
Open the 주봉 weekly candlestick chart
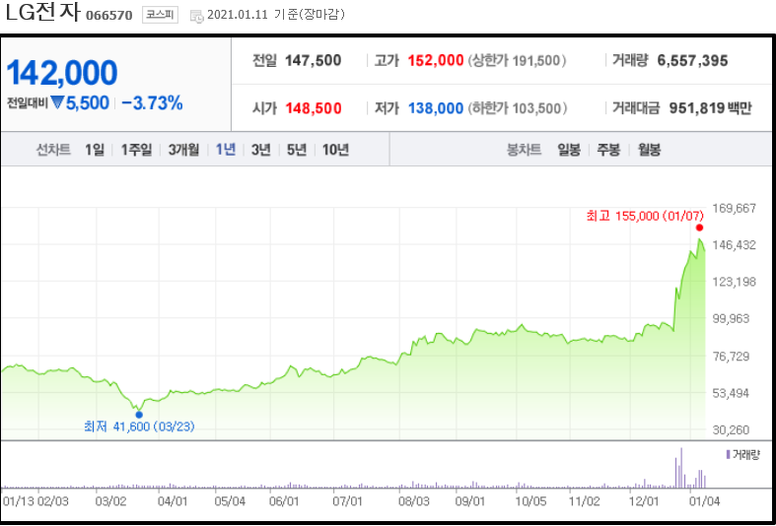coord(608,150)
